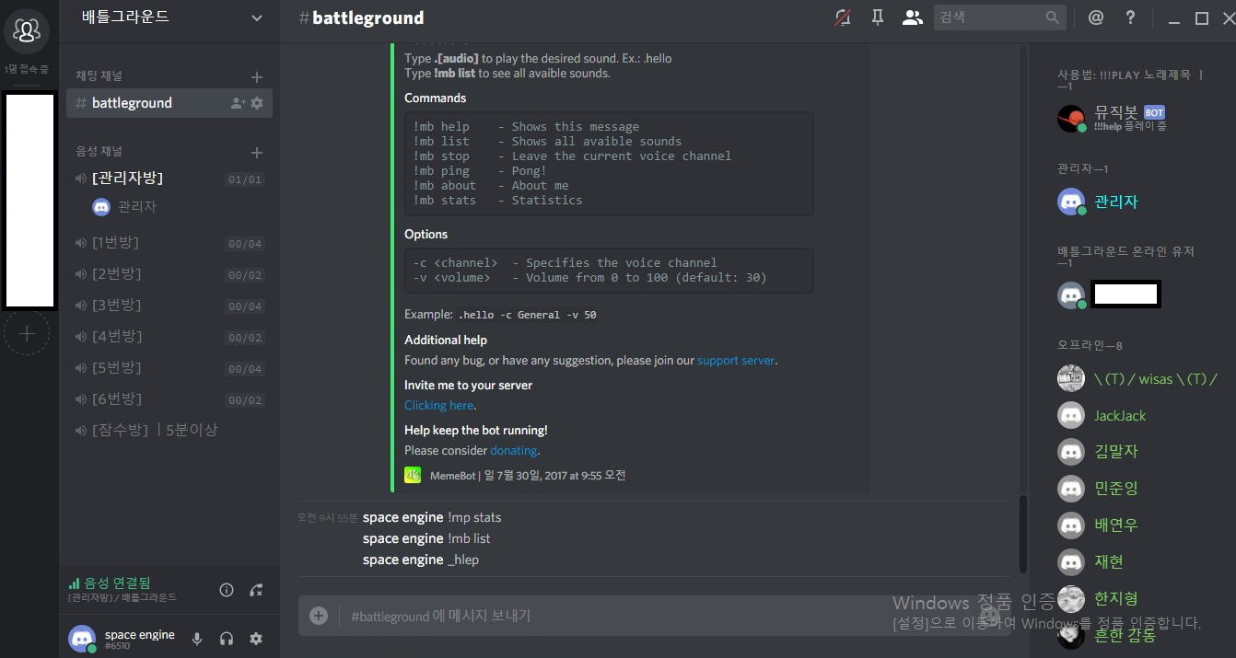Image resolution: width=1236 pixels, height=658 pixels.
Task: Create a voice channel via 음성 채널 plus
Action: pos(257,153)
